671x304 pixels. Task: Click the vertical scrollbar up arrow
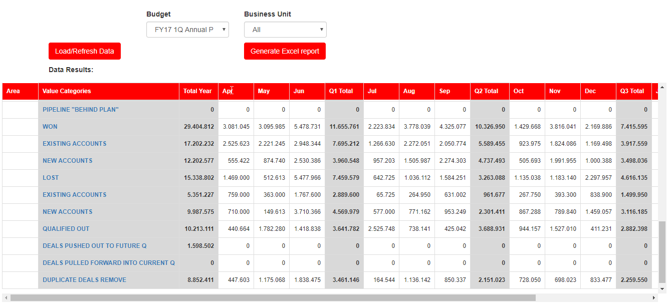[x=662, y=87]
